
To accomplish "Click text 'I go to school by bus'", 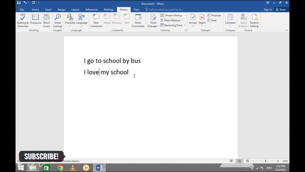I will click(112, 61).
